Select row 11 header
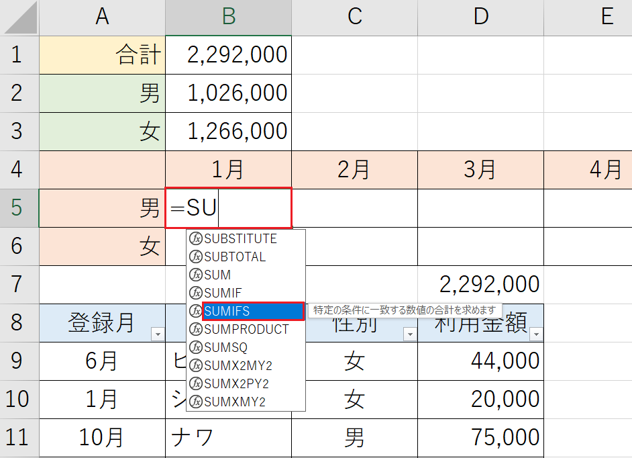 (x=19, y=438)
